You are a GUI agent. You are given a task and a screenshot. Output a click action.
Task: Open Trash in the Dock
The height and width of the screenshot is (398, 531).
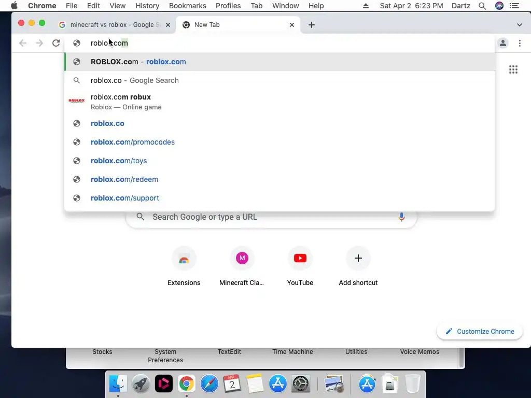tap(412, 383)
